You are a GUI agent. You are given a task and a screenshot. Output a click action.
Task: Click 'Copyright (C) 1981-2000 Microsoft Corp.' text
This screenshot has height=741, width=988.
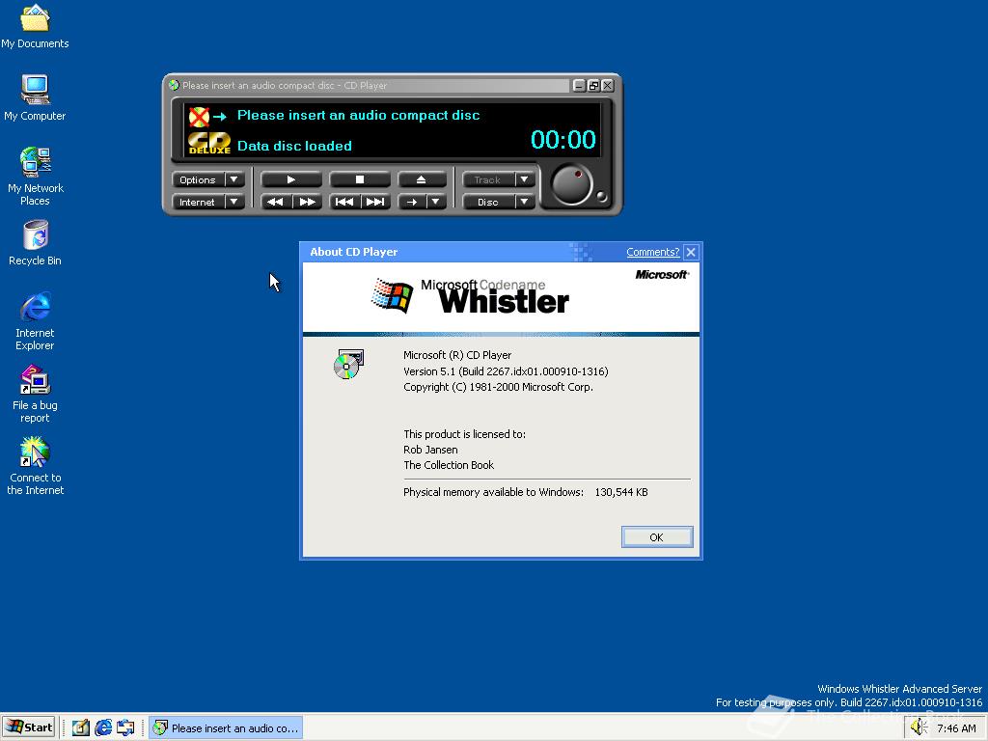499,387
